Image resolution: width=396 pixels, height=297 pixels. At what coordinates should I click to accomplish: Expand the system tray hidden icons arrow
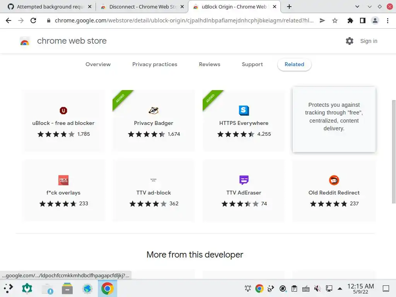pos(340,288)
